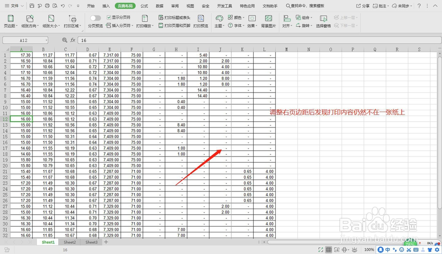
Task: Click the 未同步 sync status button
Action: click(x=402, y=6)
